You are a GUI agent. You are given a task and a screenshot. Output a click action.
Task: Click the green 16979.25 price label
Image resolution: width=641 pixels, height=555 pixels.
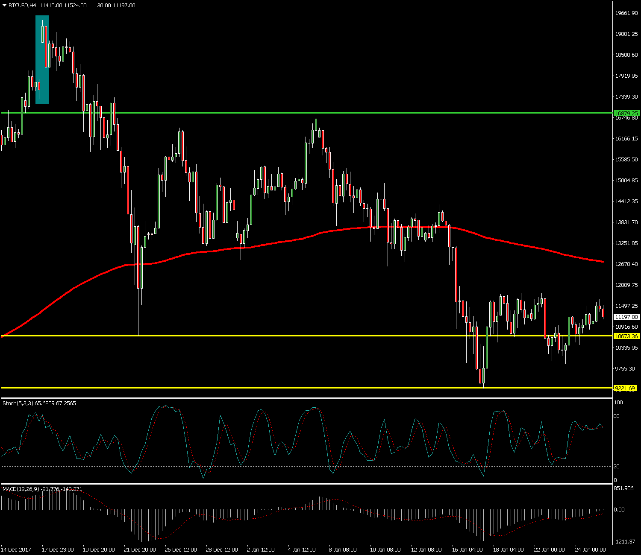point(626,113)
